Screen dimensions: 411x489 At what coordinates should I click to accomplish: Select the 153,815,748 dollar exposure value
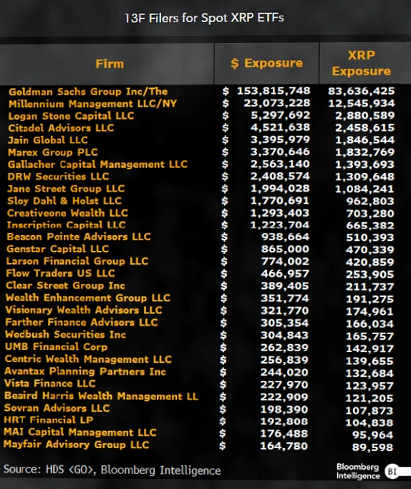274,91
